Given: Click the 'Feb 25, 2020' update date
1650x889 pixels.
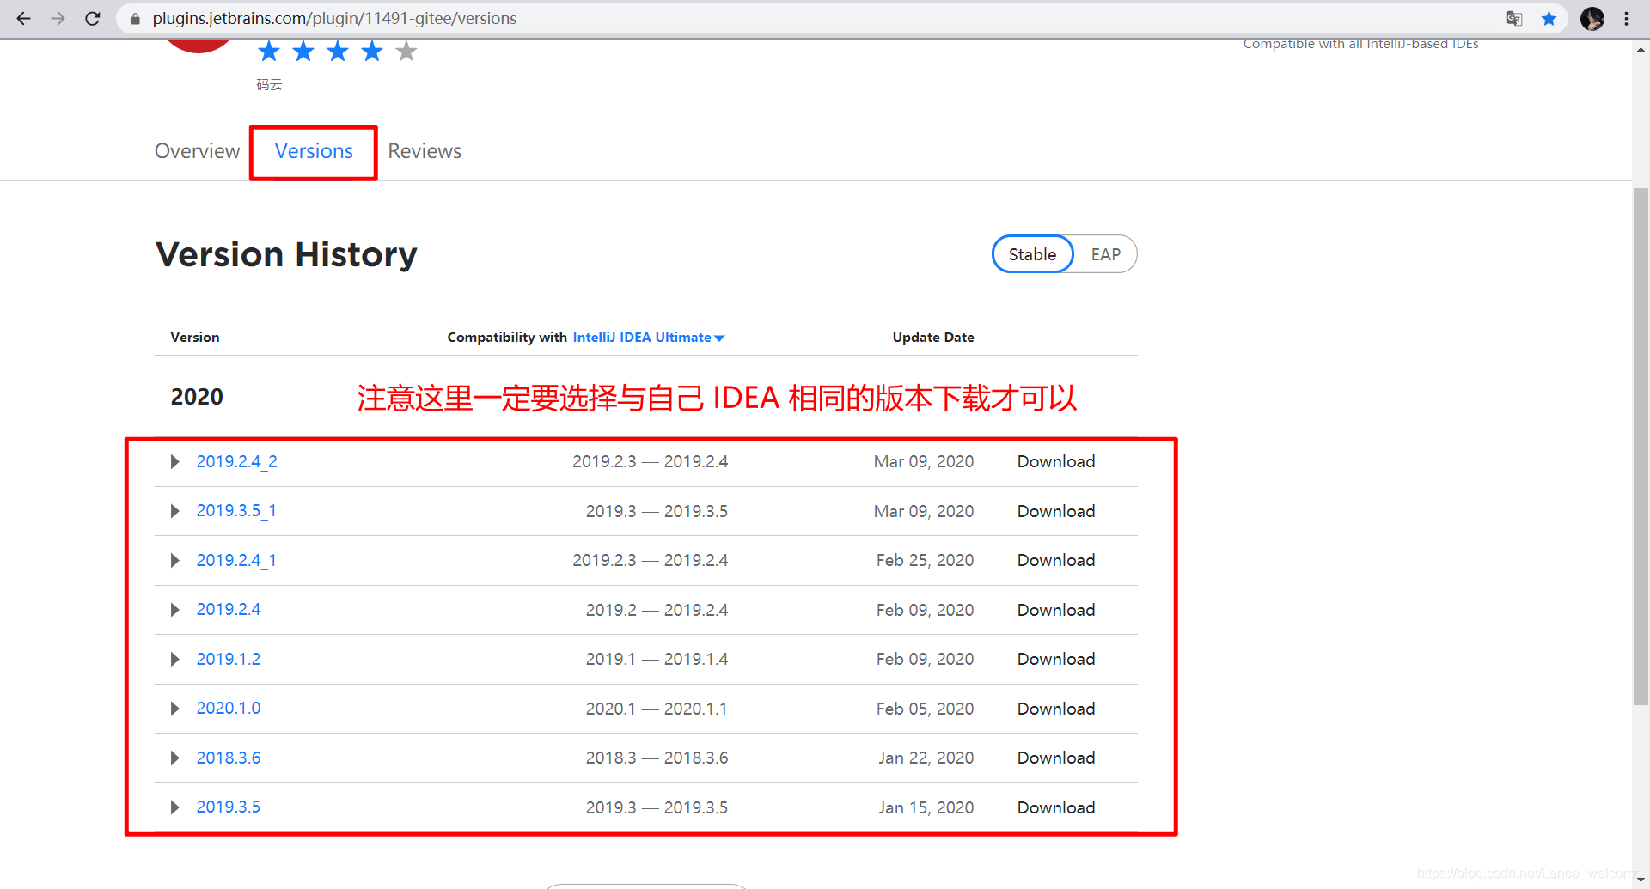Looking at the screenshot, I should pyautogui.click(x=926, y=561).
